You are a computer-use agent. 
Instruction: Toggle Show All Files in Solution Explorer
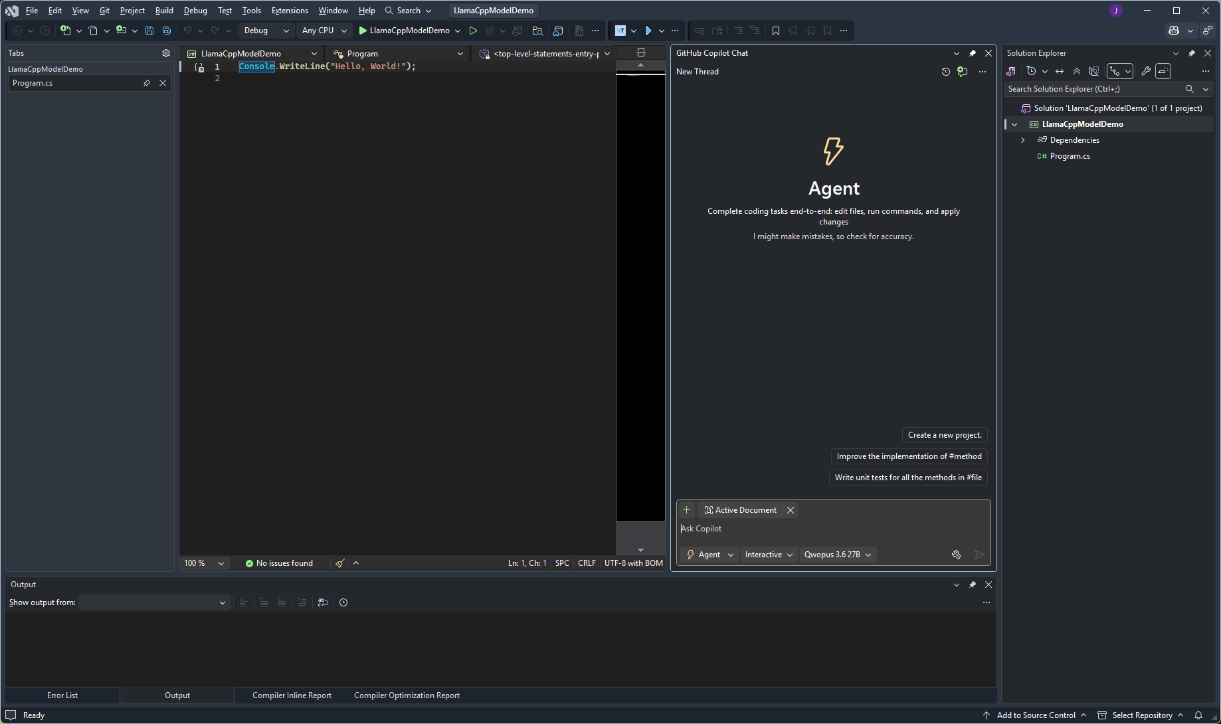pyautogui.click(x=1094, y=71)
